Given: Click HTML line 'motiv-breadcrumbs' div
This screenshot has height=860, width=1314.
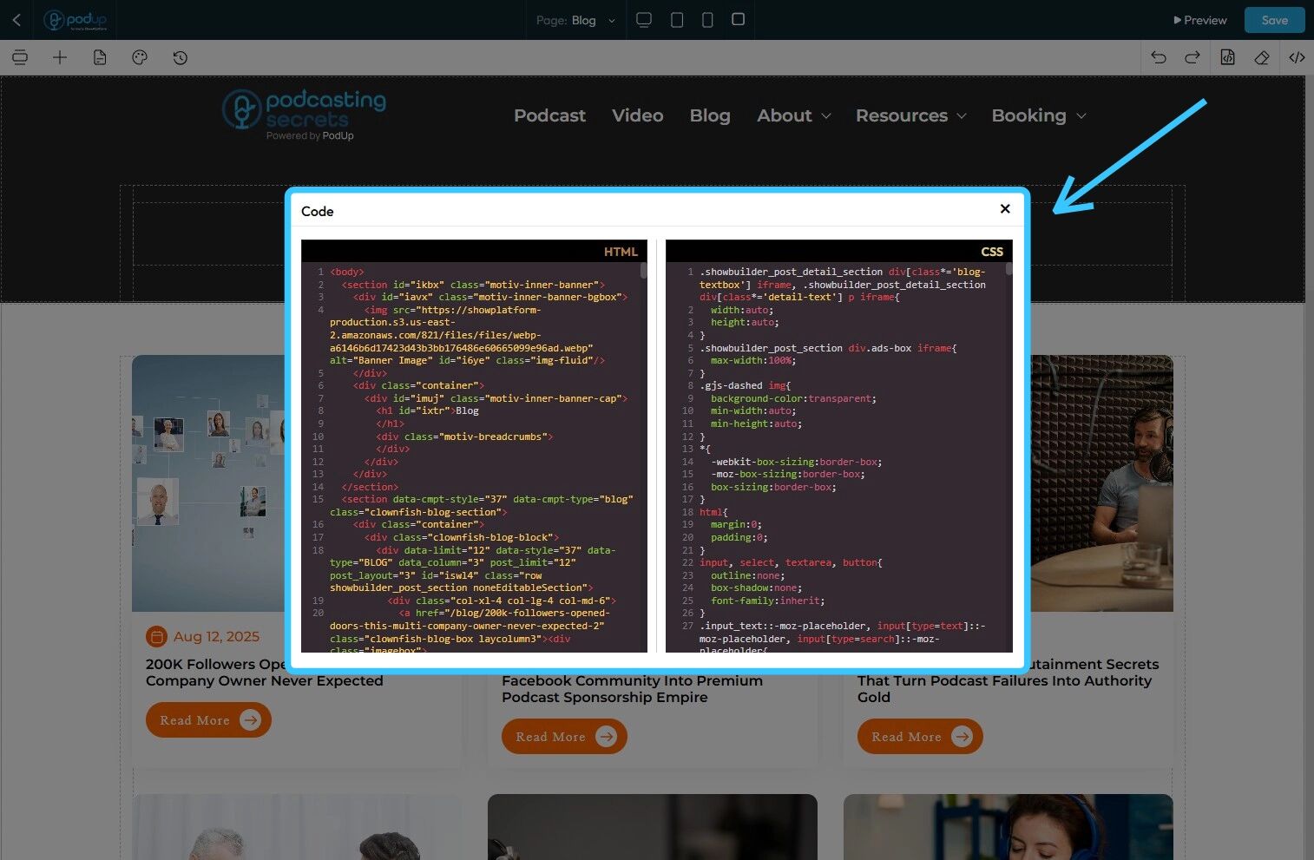Looking at the screenshot, I should (464, 437).
